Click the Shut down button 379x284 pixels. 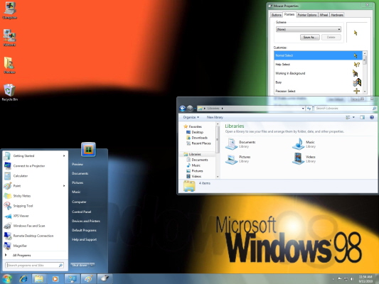tap(80, 265)
